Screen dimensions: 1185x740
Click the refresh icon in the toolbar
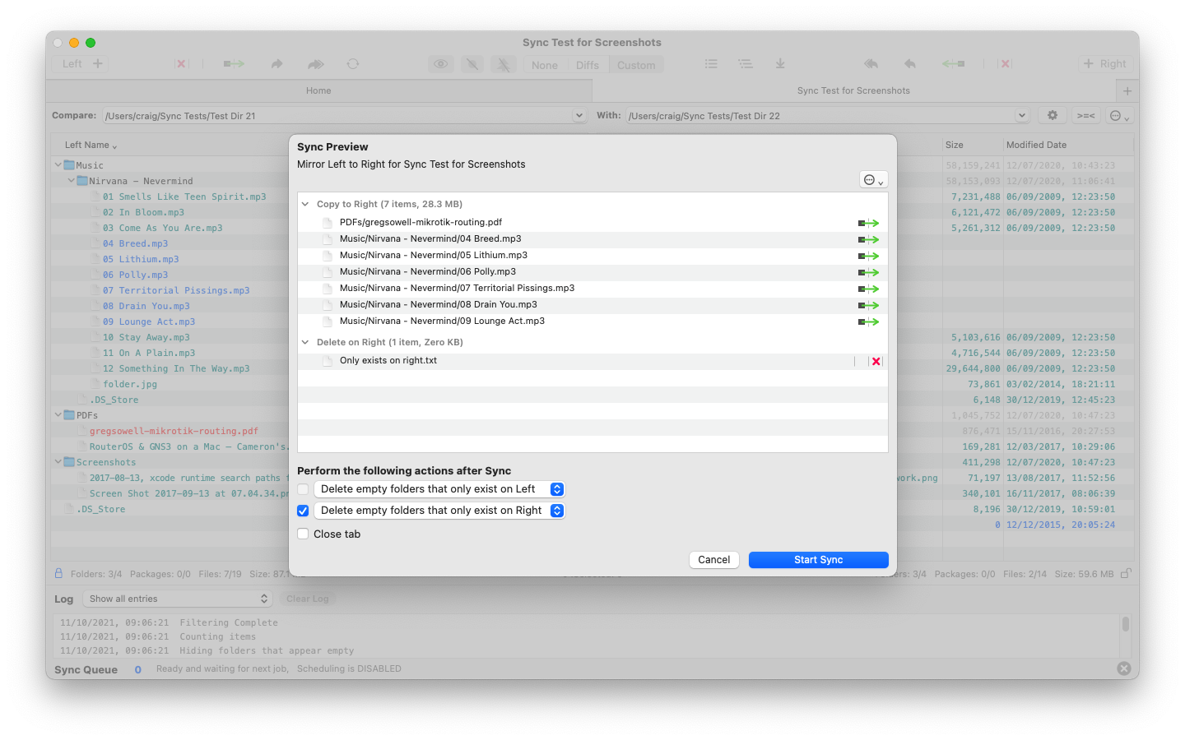353,64
